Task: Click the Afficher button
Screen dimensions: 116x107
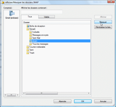Action: (103, 17)
